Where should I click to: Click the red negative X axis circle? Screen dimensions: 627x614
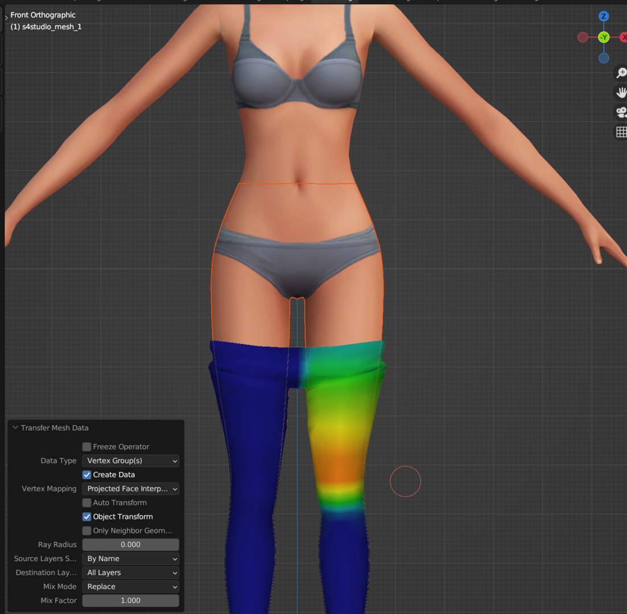click(583, 38)
